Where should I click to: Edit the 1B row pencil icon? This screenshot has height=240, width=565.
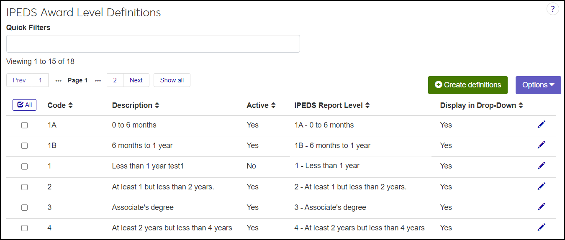(542, 145)
